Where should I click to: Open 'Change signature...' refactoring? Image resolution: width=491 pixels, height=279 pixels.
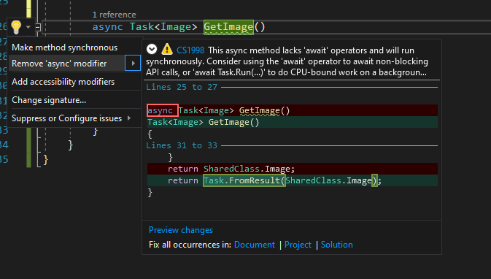pos(49,100)
